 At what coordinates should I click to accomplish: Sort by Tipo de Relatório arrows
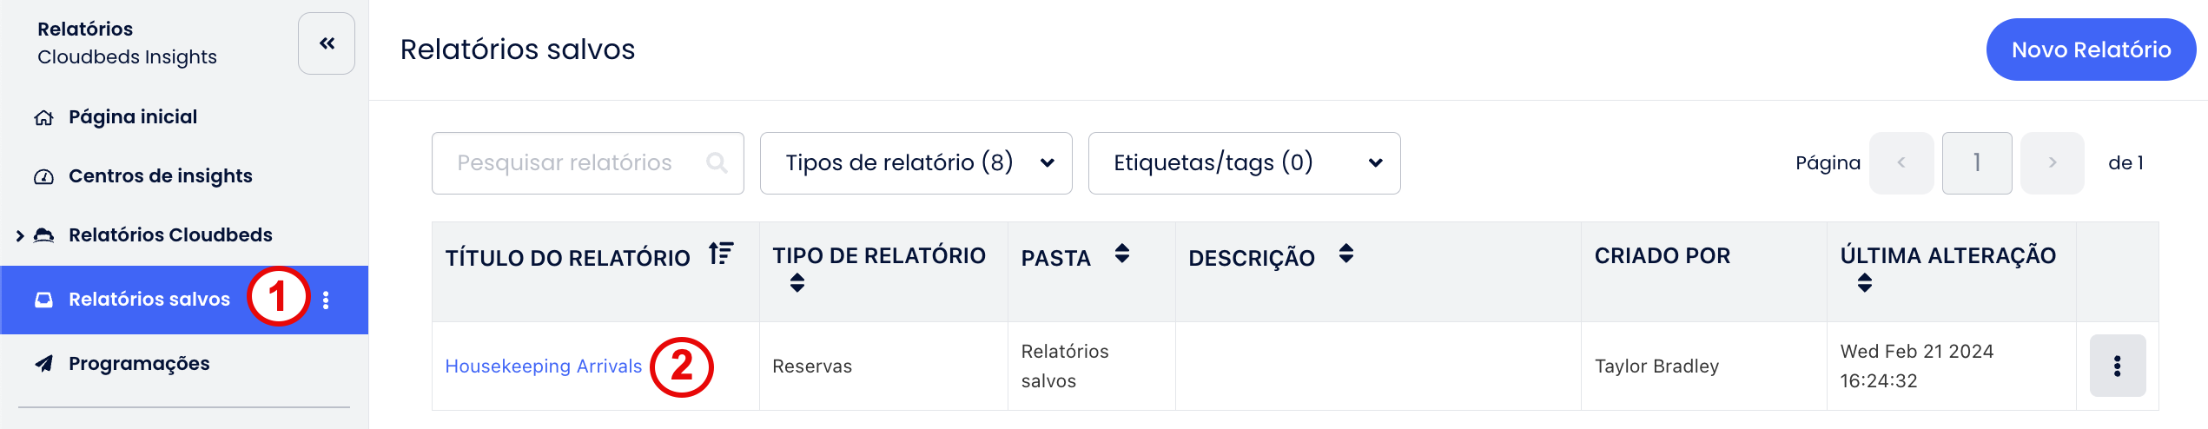click(x=797, y=283)
